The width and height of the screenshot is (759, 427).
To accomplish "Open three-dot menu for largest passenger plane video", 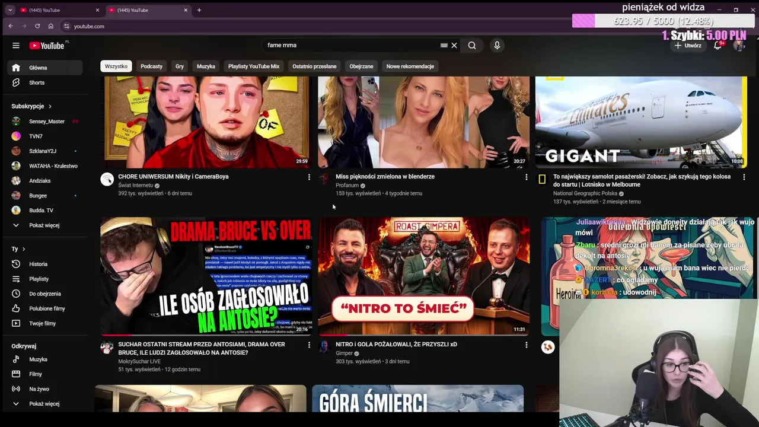I will (x=744, y=177).
